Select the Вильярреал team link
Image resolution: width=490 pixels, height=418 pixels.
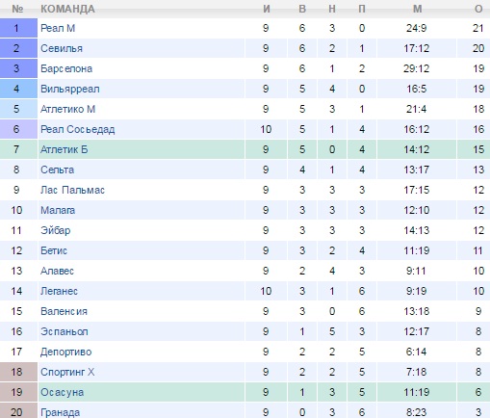pyautogui.click(x=70, y=89)
